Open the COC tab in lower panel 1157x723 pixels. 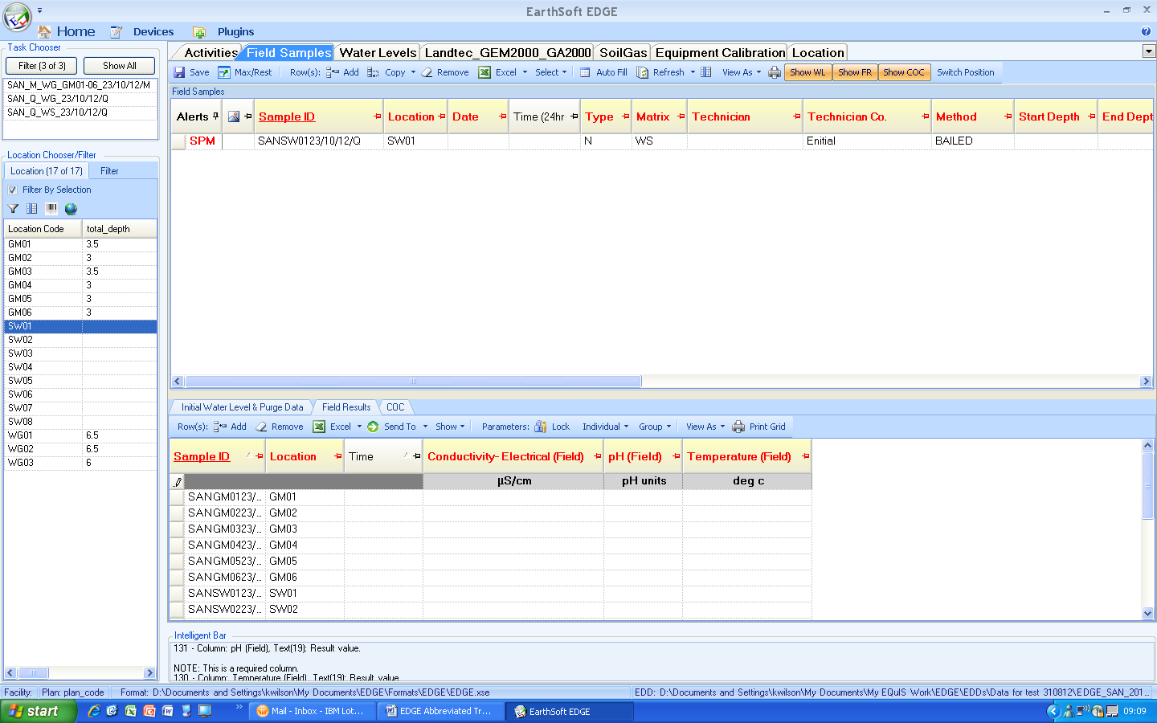(395, 407)
